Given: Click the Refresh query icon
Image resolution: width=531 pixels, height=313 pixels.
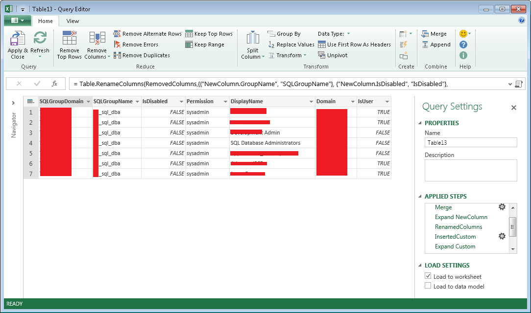Looking at the screenshot, I should (40, 39).
